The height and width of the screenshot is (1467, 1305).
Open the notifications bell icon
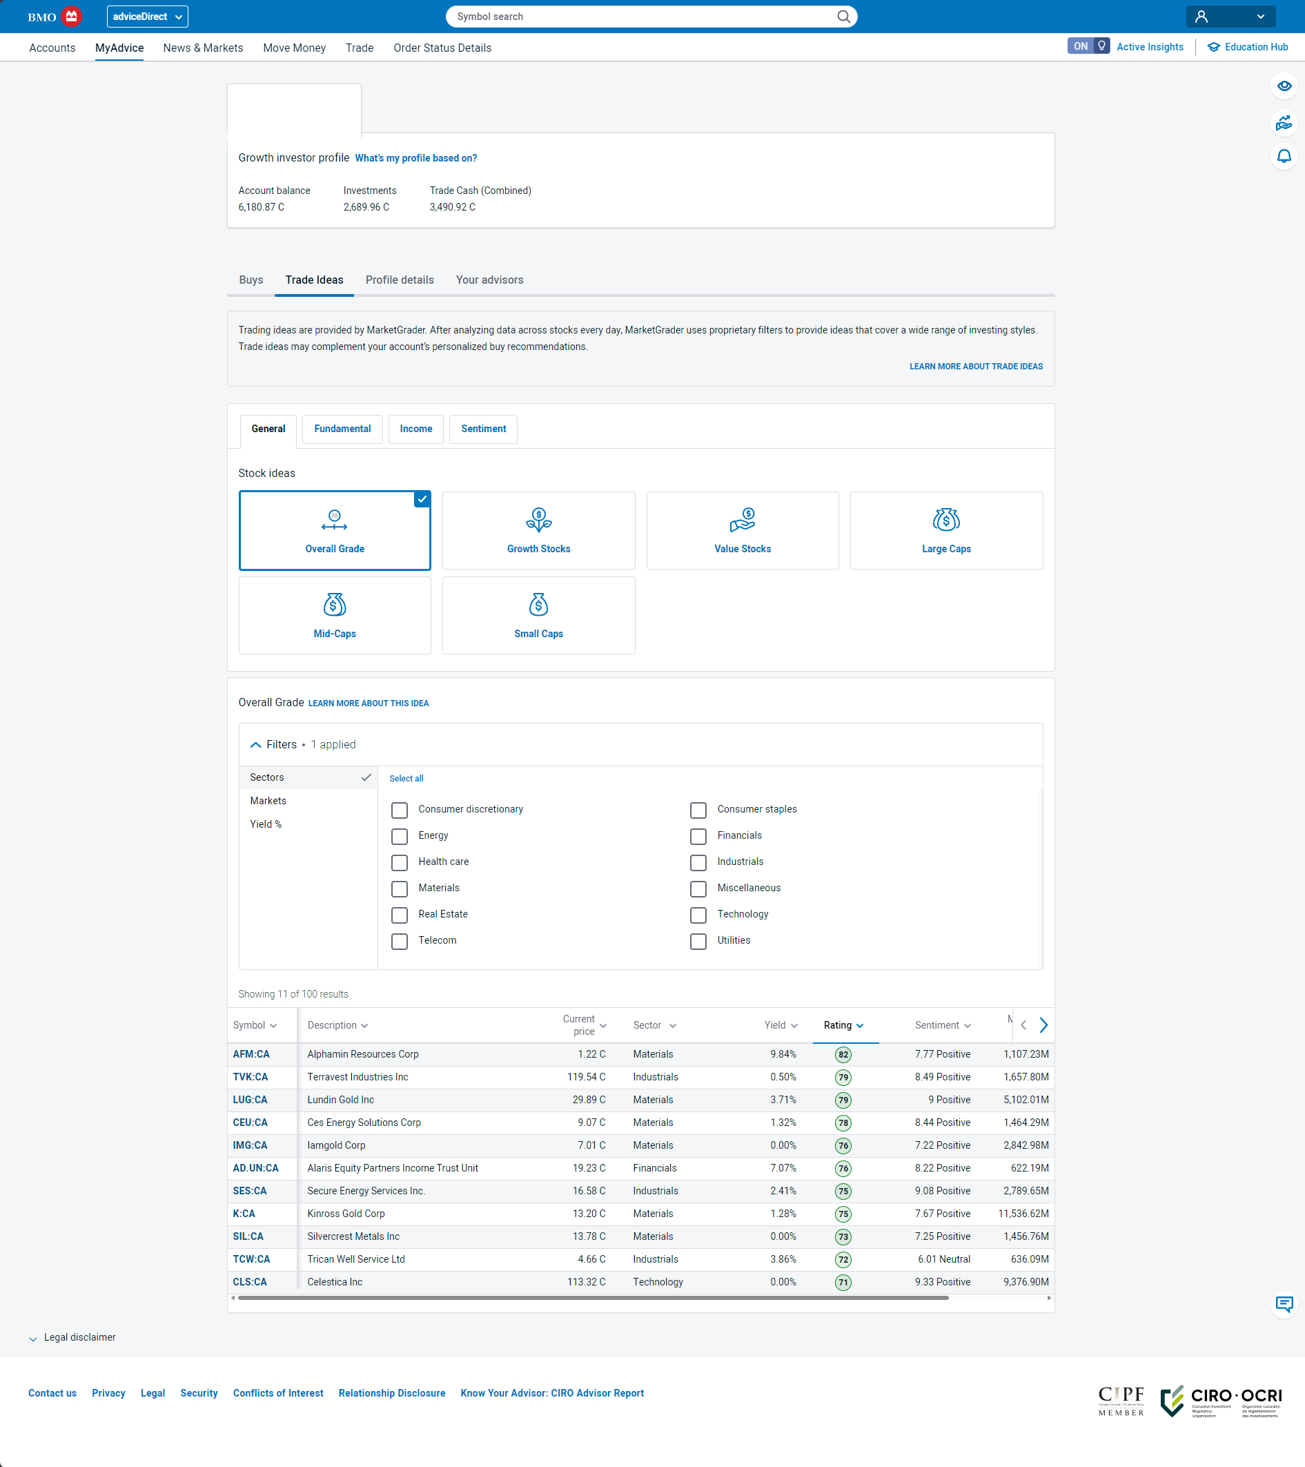(1284, 156)
